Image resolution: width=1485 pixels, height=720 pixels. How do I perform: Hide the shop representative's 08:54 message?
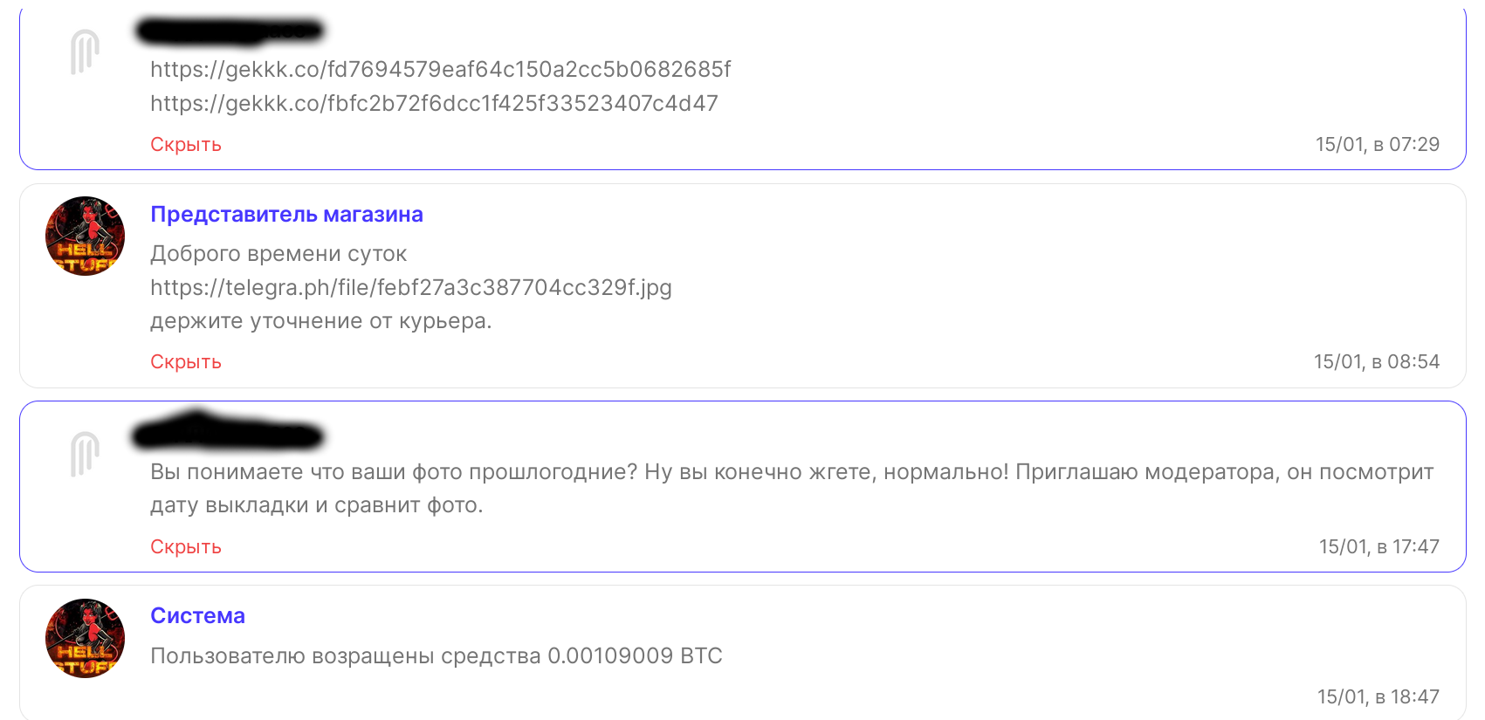point(186,361)
